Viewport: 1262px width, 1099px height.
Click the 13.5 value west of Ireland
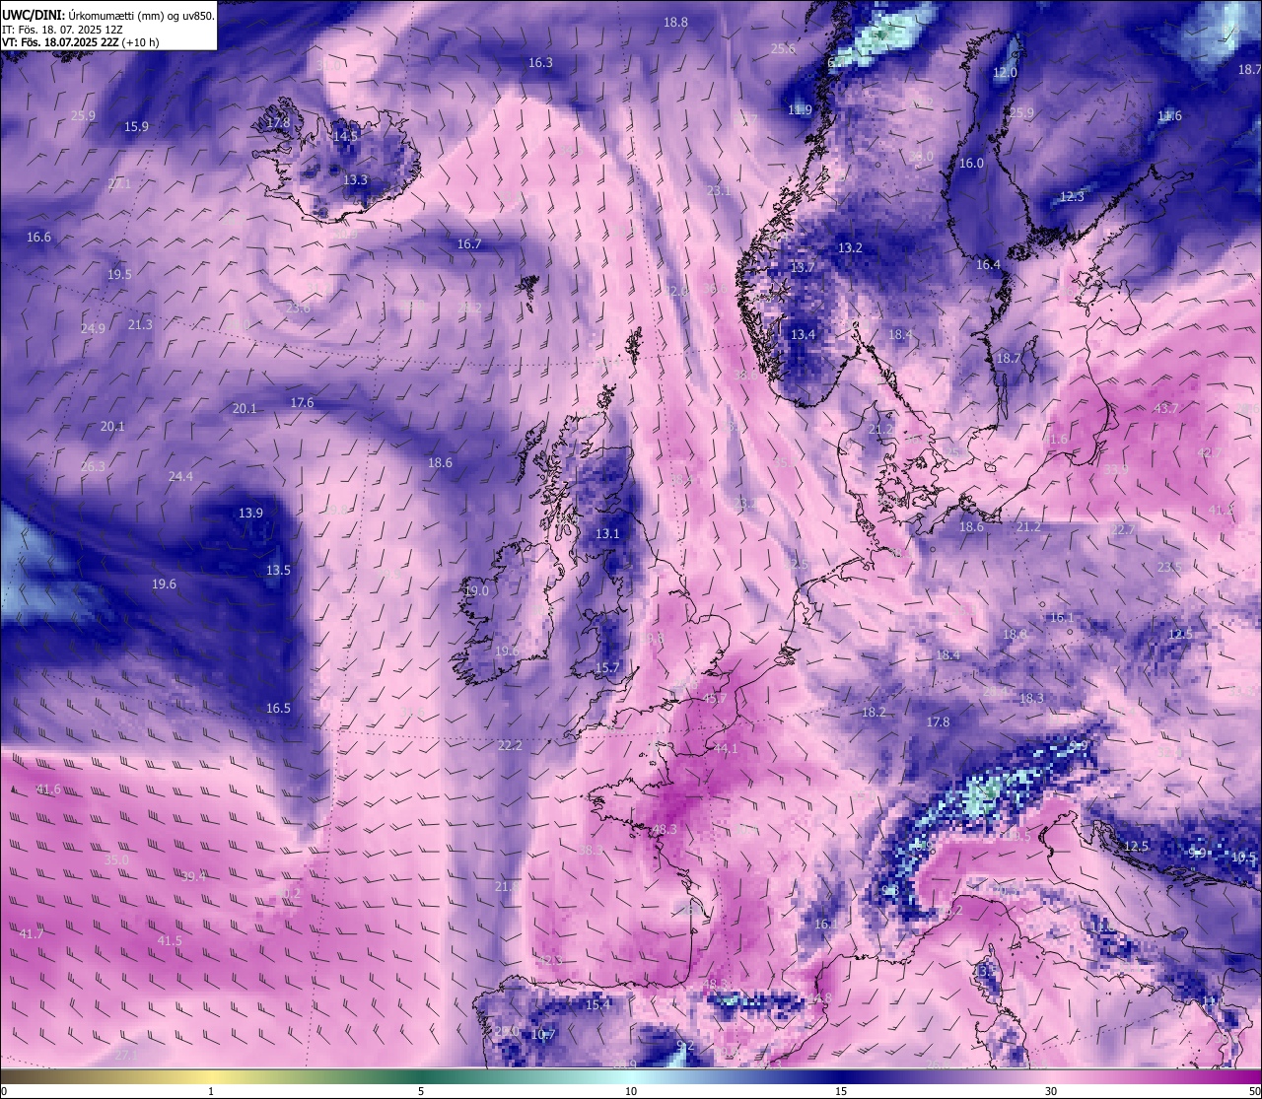pos(278,571)
